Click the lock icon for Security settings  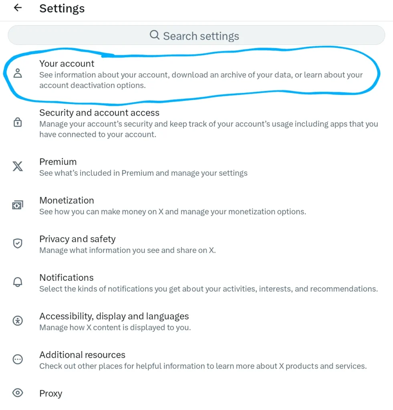click(18, 123)
